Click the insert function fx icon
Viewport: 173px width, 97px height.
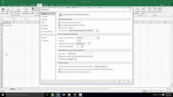click(x=25, y=19)
